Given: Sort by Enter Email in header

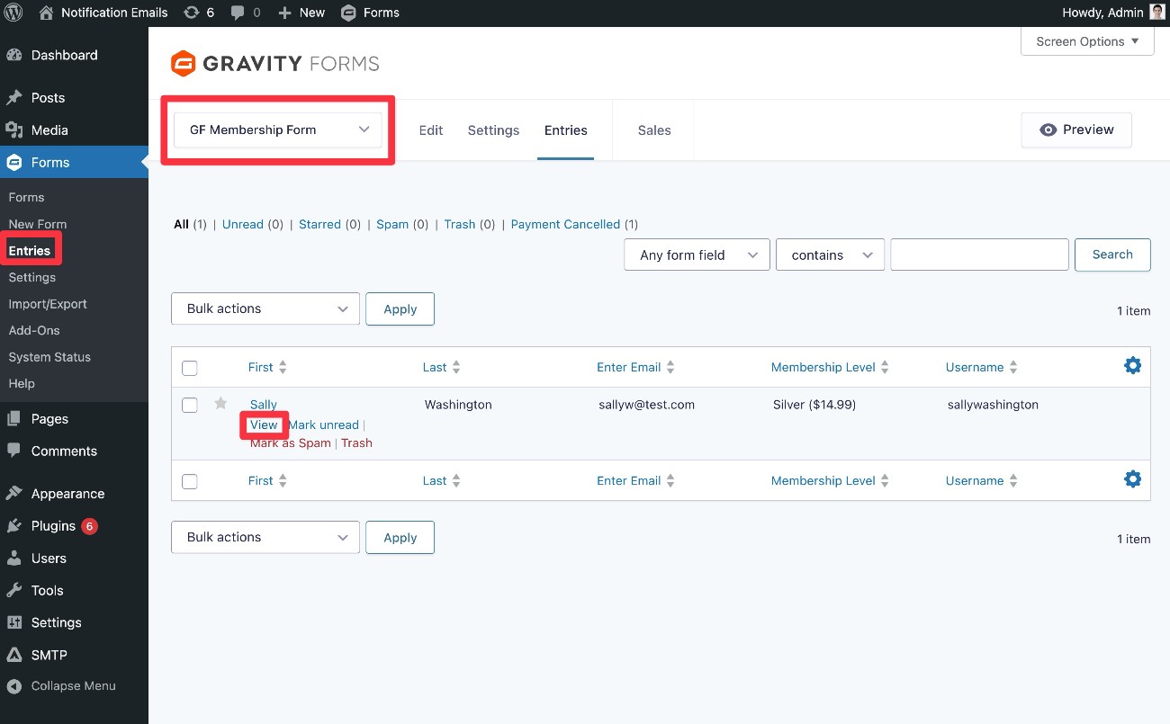Looking at the screenshot, I should [635, 367].
